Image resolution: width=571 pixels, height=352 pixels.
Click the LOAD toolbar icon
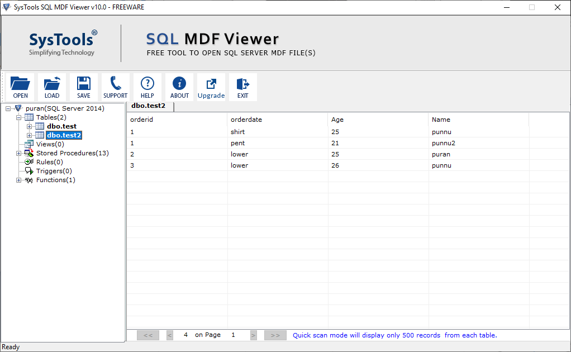(x=52, y=83)
